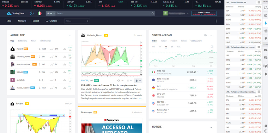The image size is (268, 133).
Task: Set market chart range to 5a
Action: [x=172, y=46]
